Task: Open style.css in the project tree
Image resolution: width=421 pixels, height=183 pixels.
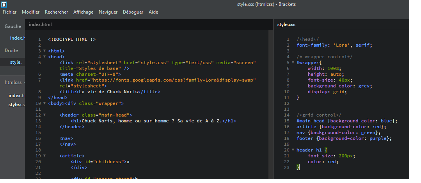Action: point(16,105)
